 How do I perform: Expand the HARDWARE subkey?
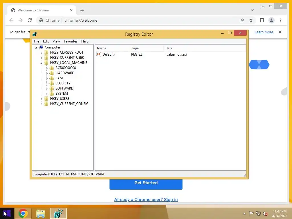pyautogui.click(x=47, y=73)
